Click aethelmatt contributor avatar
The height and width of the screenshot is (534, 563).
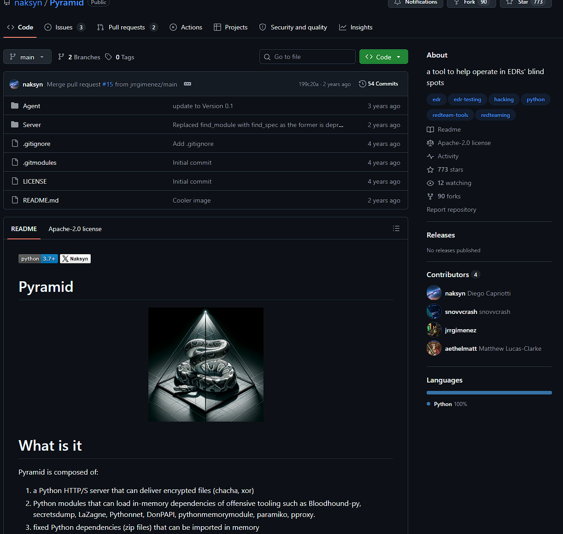(434, 348)
